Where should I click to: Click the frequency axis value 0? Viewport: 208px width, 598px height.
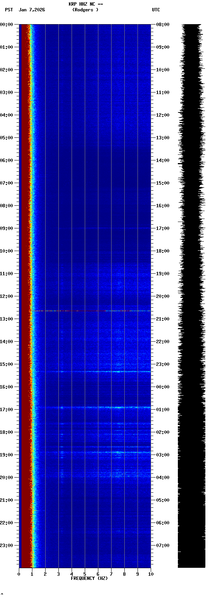pos(19,574)
